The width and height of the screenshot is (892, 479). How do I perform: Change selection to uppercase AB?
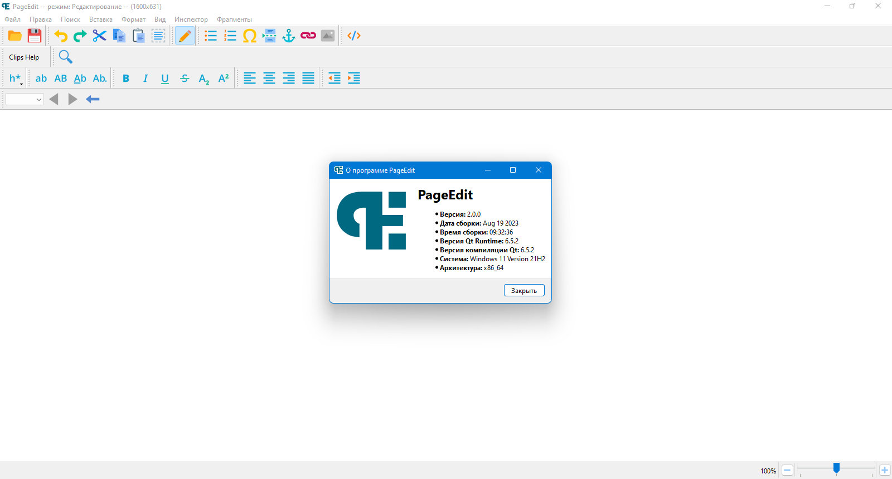[61, 79]
